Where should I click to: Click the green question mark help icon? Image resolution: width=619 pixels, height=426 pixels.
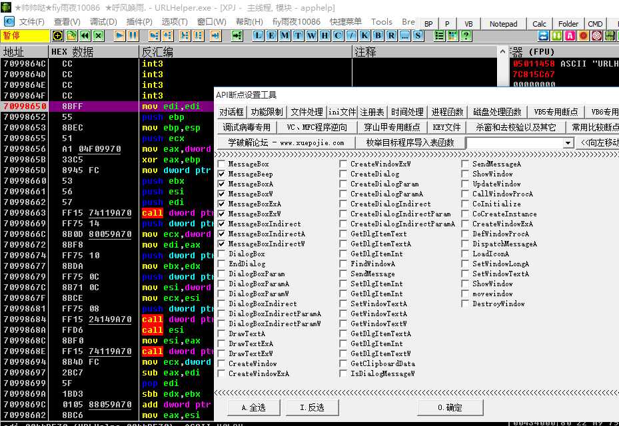466,36
